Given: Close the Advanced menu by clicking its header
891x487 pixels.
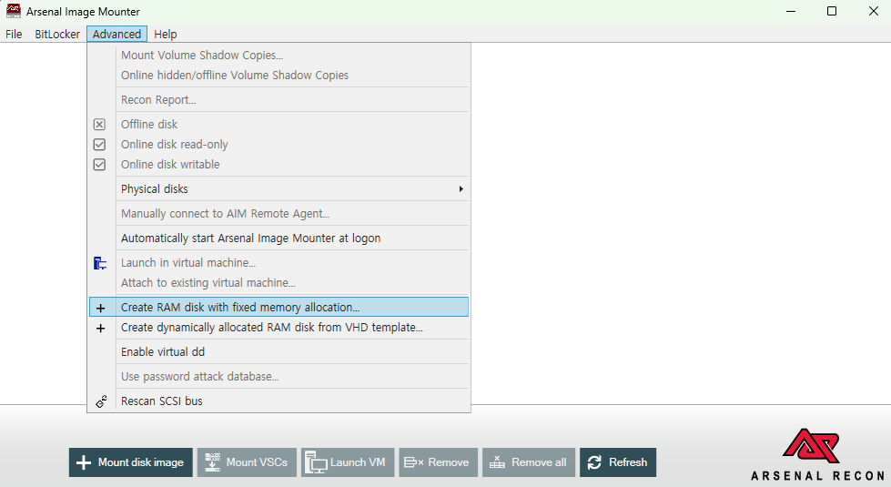Looking at the screenshot, I should click(x=116, y=34).
